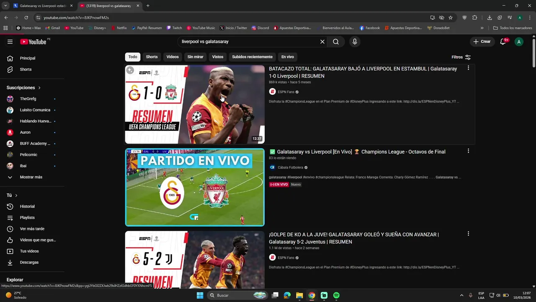Open the new tab plus button

coord(148,6)
